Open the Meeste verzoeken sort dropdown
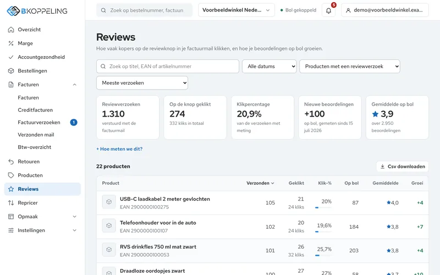This screenshot has width=440, height=275. [142, 83]
